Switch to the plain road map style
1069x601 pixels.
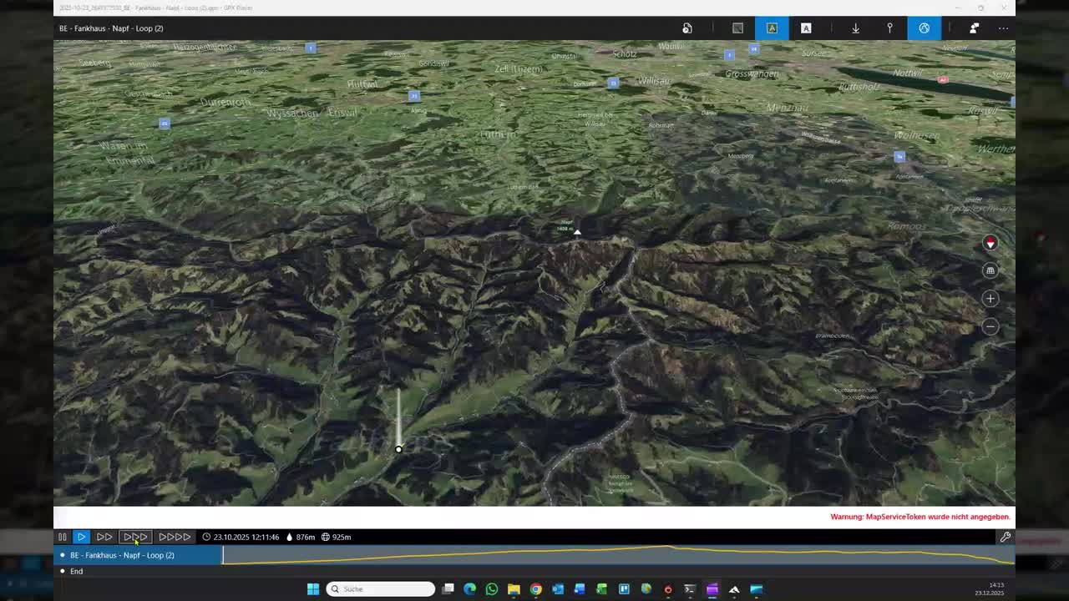click(806, 28)
